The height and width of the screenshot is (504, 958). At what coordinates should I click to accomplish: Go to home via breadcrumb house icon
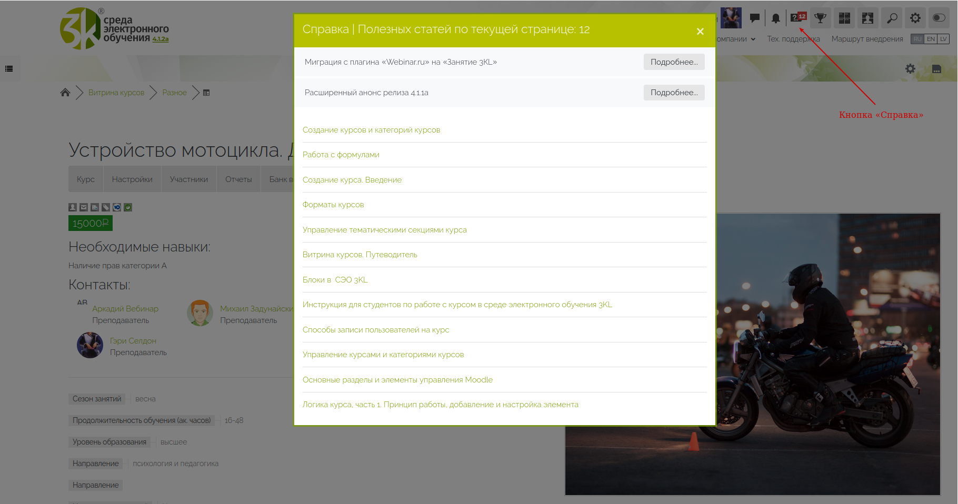point(65,93)
